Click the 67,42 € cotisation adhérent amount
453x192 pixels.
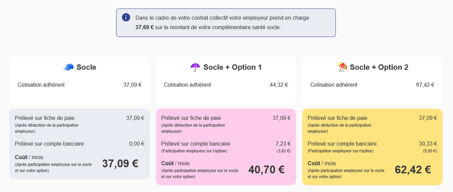pos(425,85)
